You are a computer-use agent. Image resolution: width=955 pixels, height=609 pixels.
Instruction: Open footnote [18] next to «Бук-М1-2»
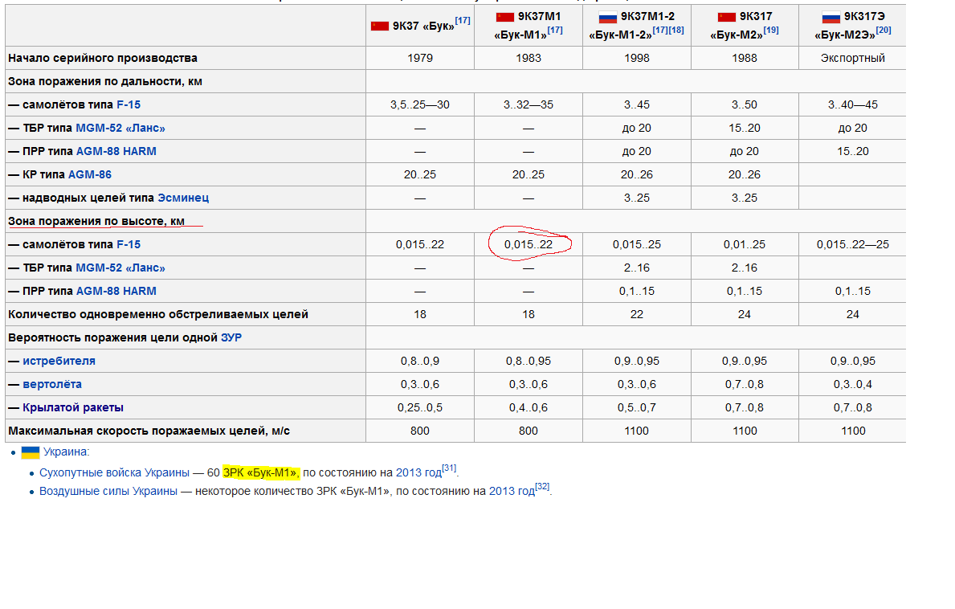coord(676,31)
